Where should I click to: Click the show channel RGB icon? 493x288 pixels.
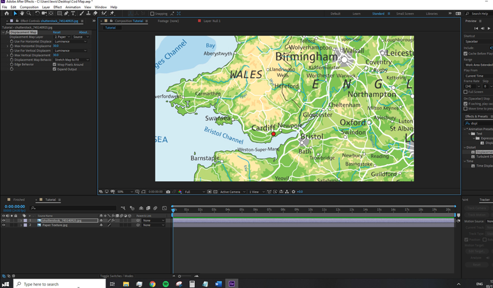click(x=180, y=192)
